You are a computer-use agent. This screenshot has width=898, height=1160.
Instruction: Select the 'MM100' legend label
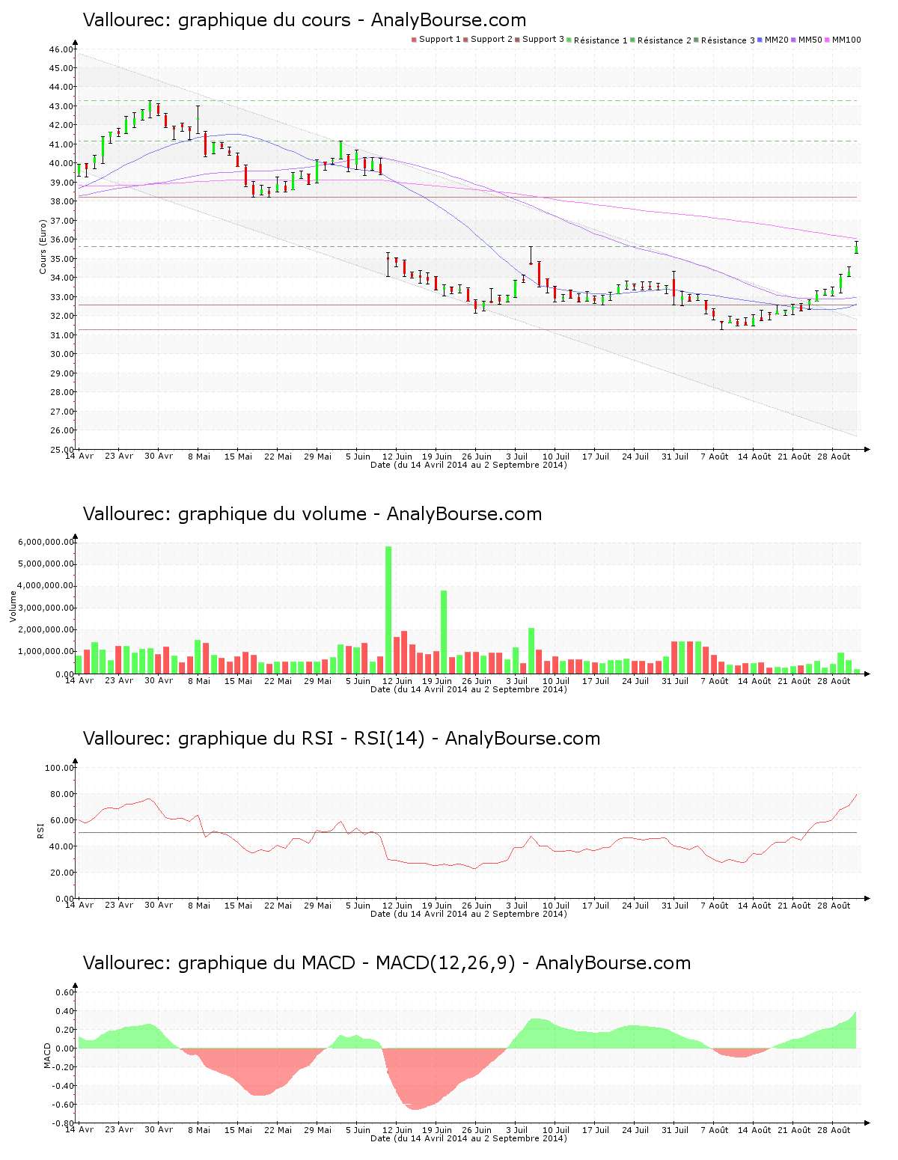pos(846,40)
